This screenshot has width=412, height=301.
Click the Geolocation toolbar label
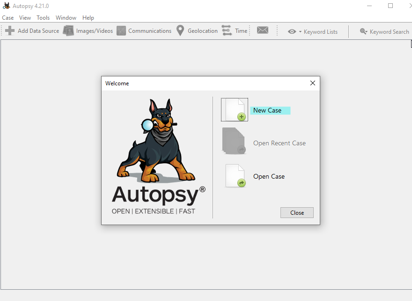203,31
